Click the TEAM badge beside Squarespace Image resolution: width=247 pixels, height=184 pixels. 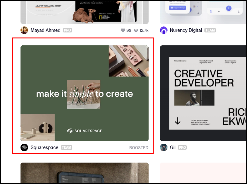(x=67, y=147)
